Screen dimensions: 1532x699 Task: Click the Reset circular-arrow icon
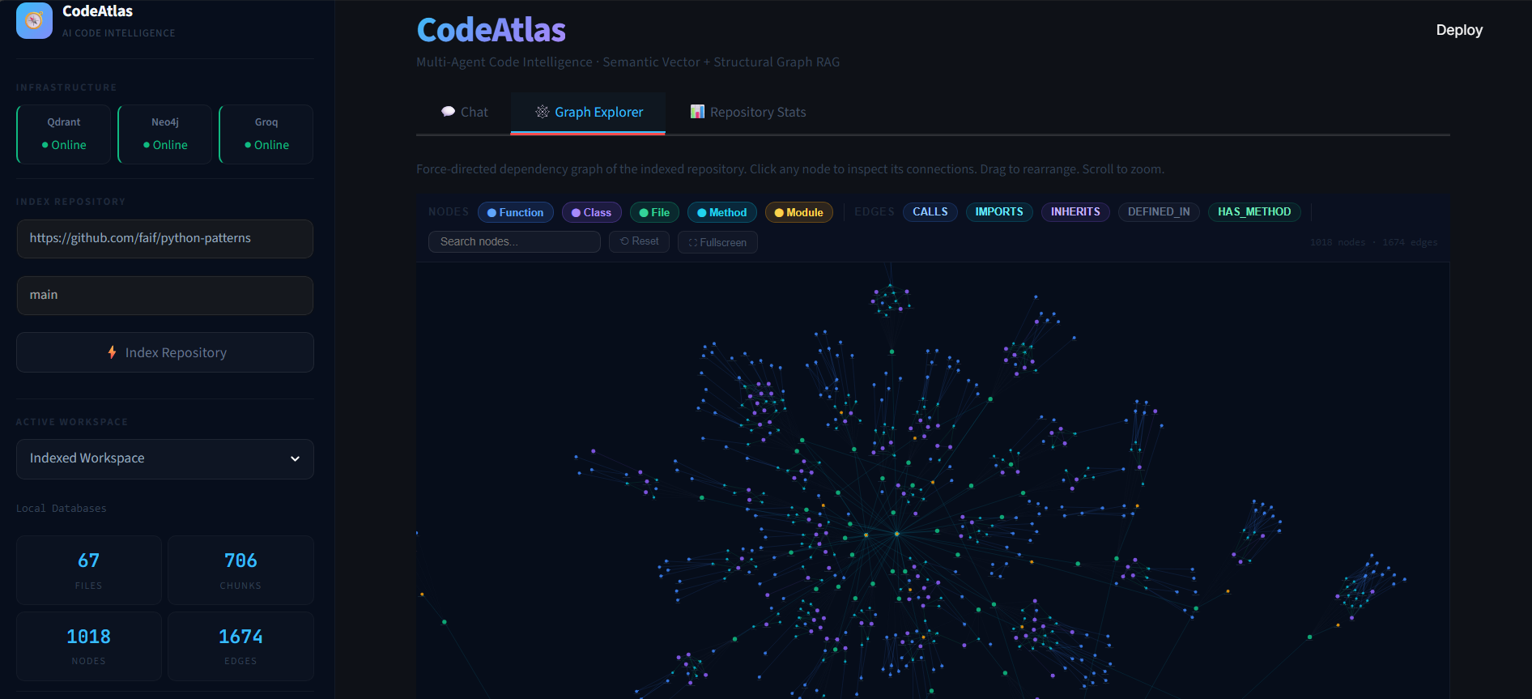[624, 241]
